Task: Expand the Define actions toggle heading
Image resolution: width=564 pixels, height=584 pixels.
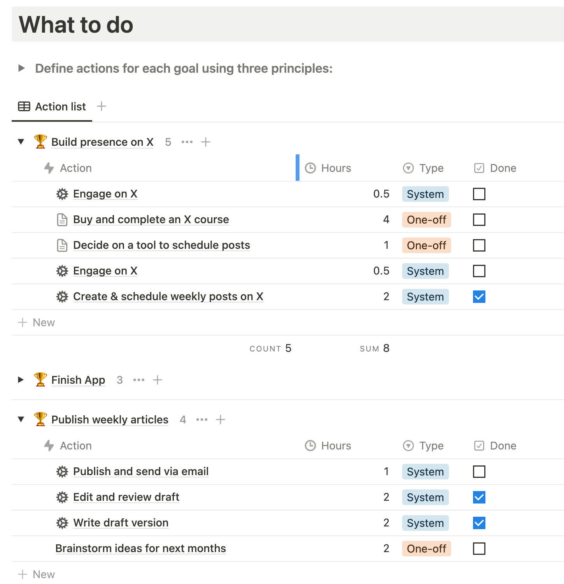Action: pyautogui.click(x=21, y=68)
